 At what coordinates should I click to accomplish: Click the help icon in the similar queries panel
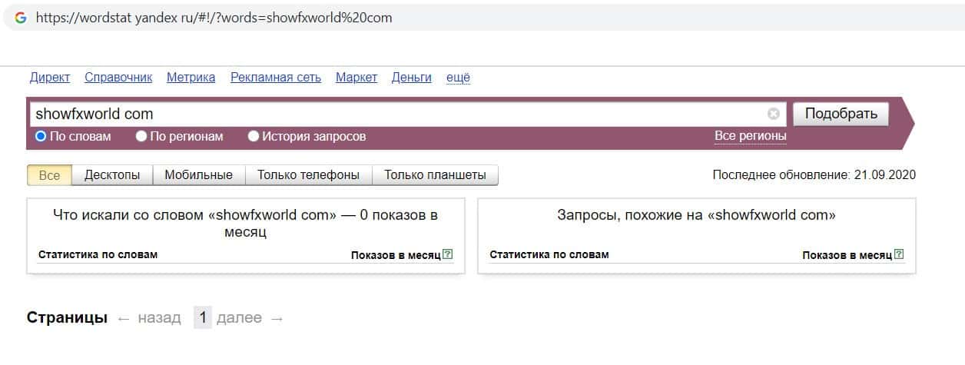pos(899,255)
